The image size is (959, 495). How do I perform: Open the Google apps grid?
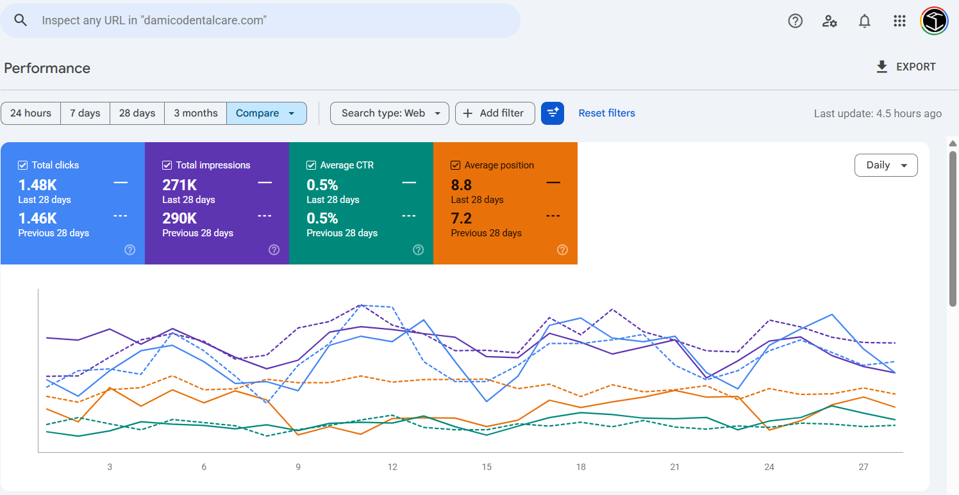[899, 21]
